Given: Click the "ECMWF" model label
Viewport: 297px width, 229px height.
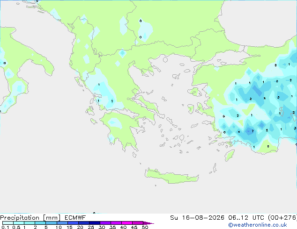Looking at the screenshot, I should (x=75, y=218).
